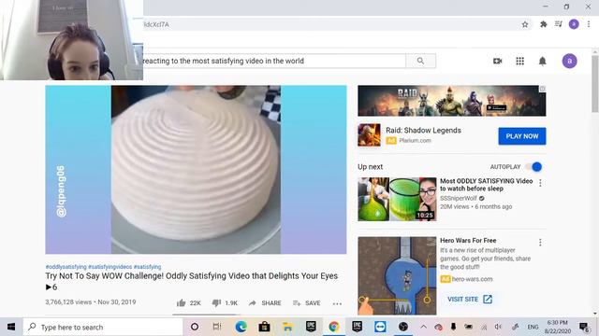Open the notifications bell
Viewport: 599px width, 336px height.
(x=543, y=61)
